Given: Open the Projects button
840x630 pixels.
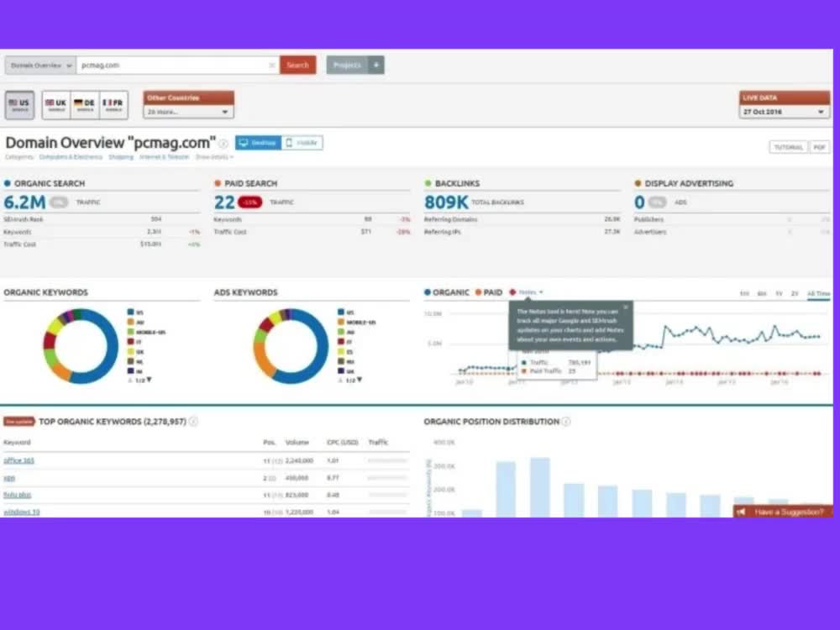Looking at the screenshot, I should [x=347, y=66].
